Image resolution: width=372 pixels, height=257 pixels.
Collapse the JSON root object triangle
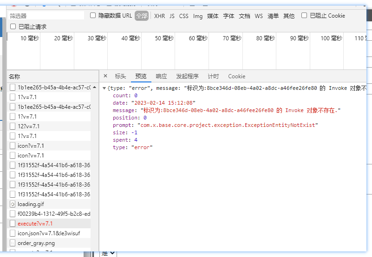[104, 88]
